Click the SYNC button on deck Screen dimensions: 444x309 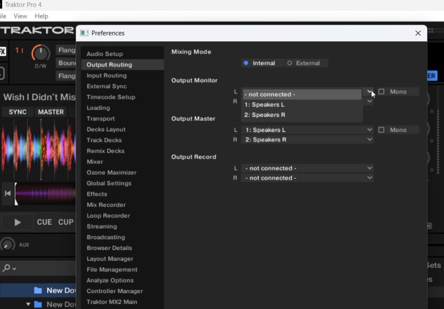click(18, 112)
